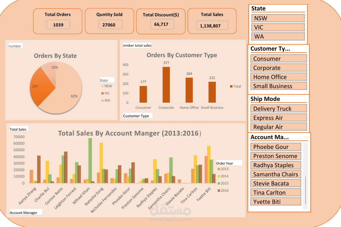Click 'Total Discount($)' card label

[x=161, y=15]
